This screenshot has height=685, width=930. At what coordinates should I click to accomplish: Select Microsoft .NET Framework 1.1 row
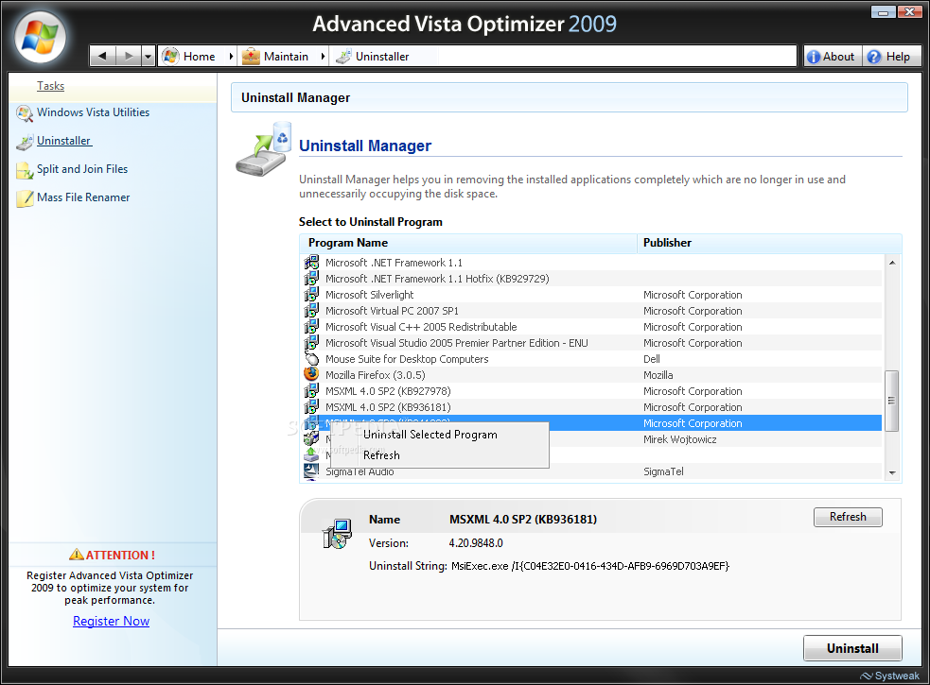[x=591, y=263]
